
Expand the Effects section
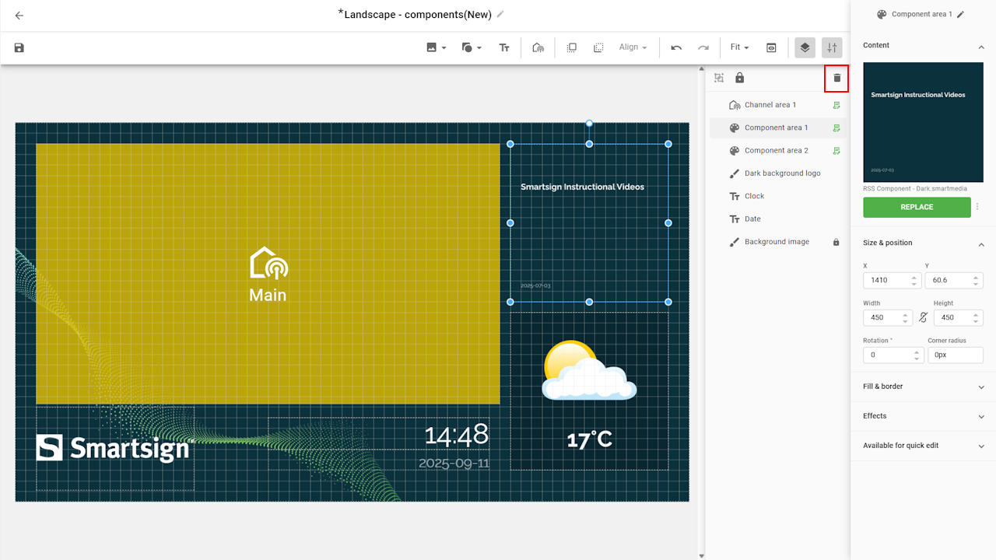tap(922, 416)
